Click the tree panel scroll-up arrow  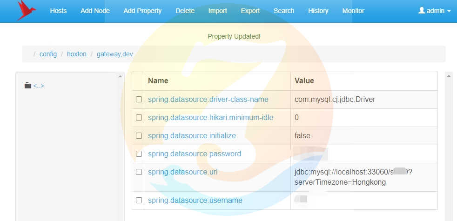pos(120,76)
